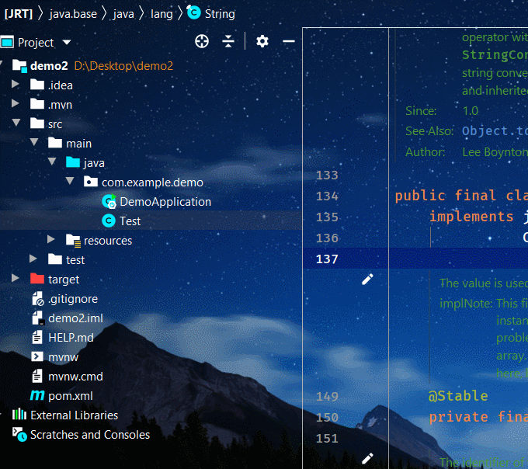This screenshot has width=528, height=469.
Task: Collapse the src folder
Action: coord(16,123)
